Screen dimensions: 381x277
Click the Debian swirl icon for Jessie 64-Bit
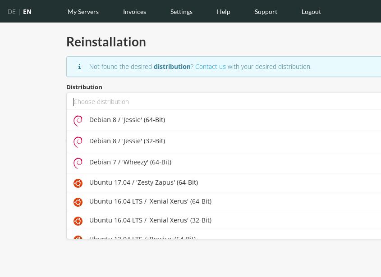(x=78, y=121)
